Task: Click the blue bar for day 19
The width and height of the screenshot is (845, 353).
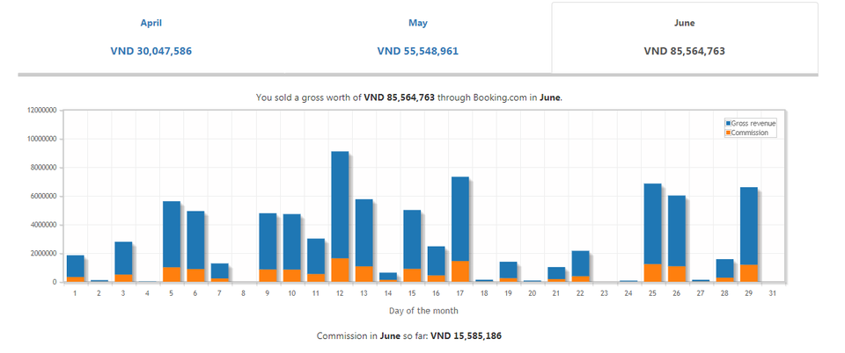Action: pos(508,270)
